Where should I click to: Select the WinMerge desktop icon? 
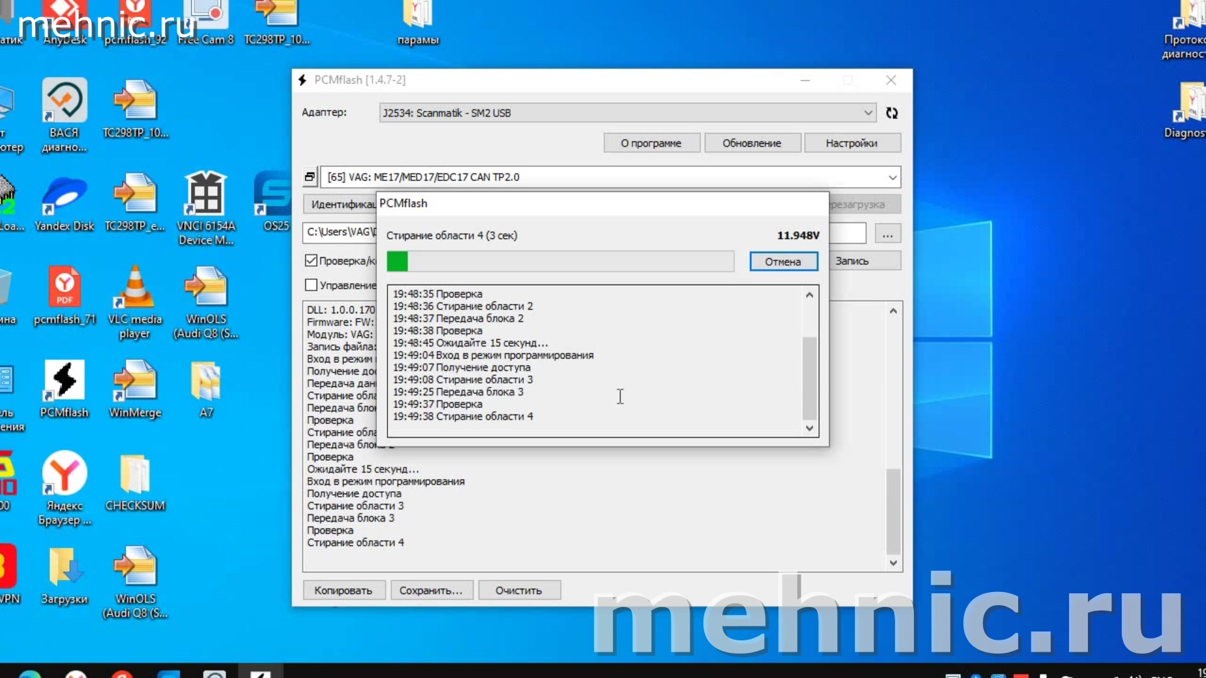(x=135, y=389)
